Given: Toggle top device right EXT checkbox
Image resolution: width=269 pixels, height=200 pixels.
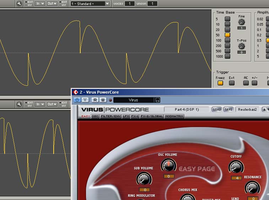Looking at the screenshot, I should [60, 2].
